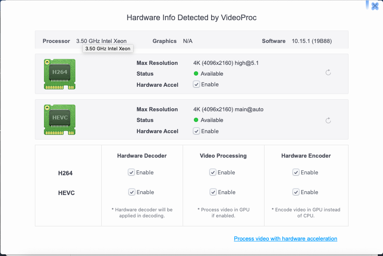Click the Processor value 3.50 GHz Intel Xeon
This screenshot has height=256, width=383.
click(x=101, y=41)
